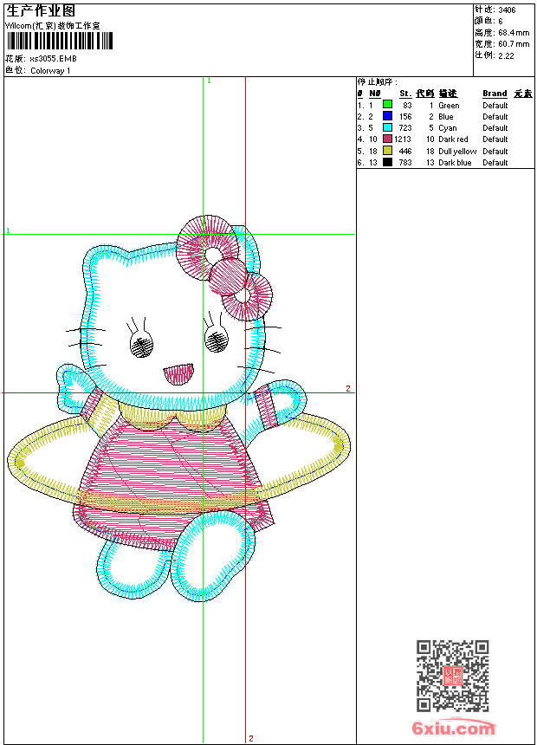Pick the Dark blue thread swatch
537x745 pixels.
click(387, 162)
